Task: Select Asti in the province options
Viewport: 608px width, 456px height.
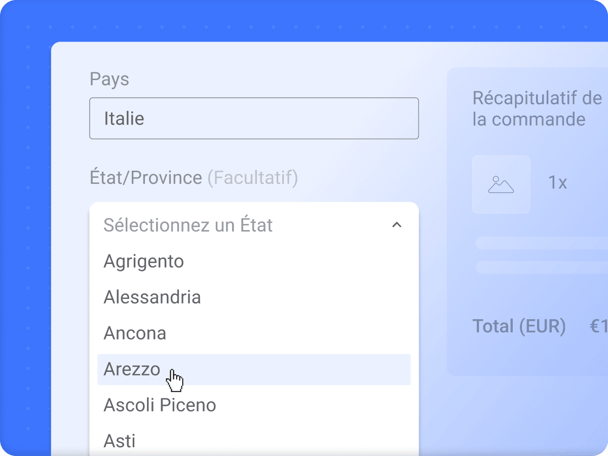Action: click(120, 440)
